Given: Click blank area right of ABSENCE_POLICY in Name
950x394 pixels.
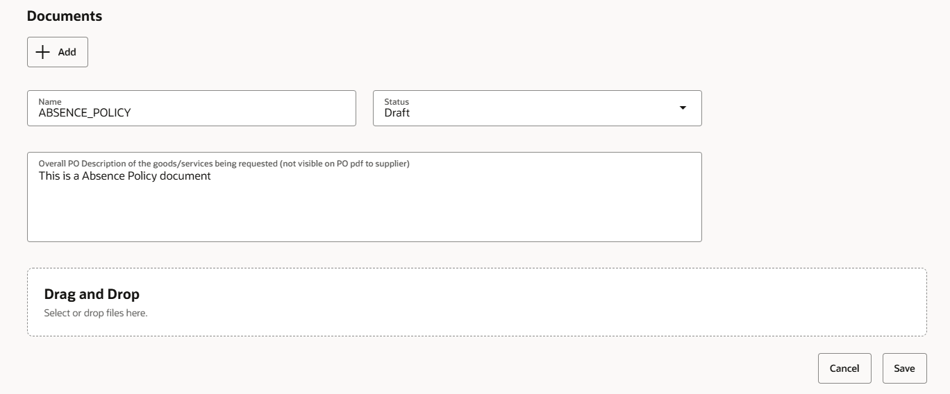Looking at the screenshot, I should pos(243,112).
